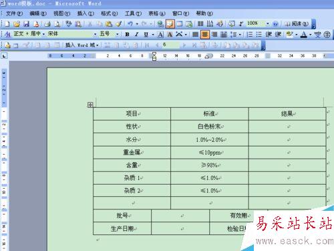Run the spelling and grammar check
334x251 pixels.
click(x=69, y=23)
